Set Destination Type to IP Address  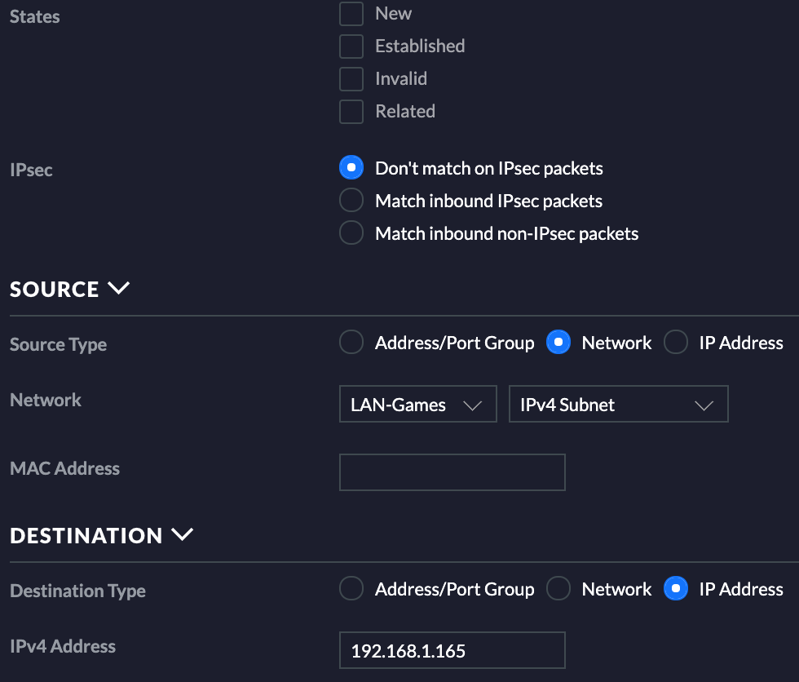point(676,588)
